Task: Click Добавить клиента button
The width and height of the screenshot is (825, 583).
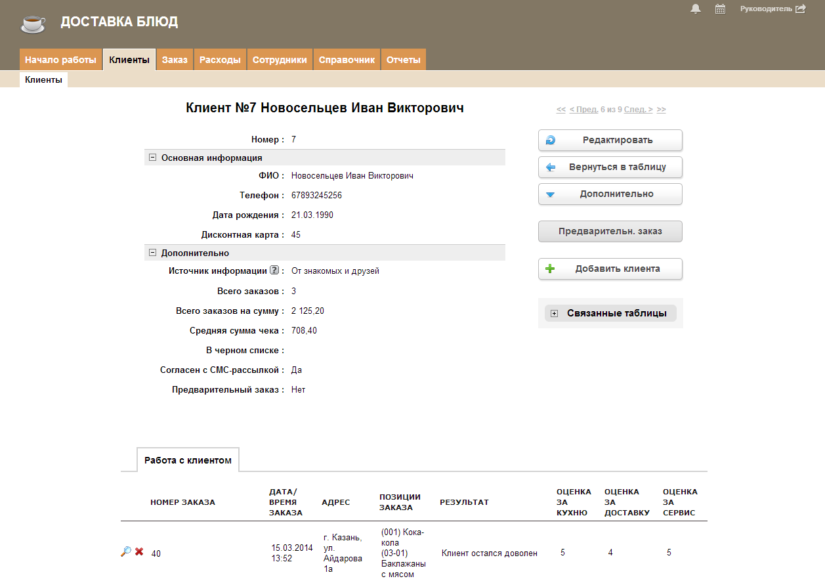Action: tap(610, 269)
